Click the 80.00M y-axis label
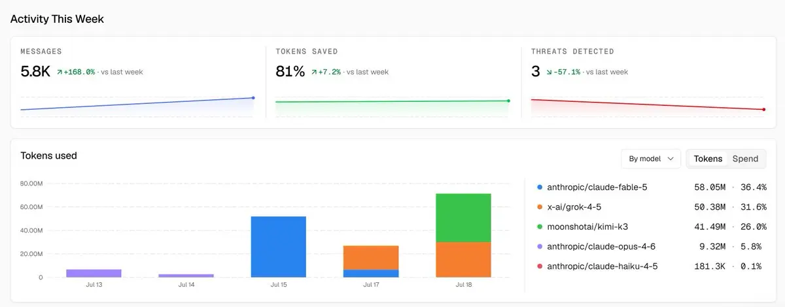785x307 pixels. tap(31, 184)
